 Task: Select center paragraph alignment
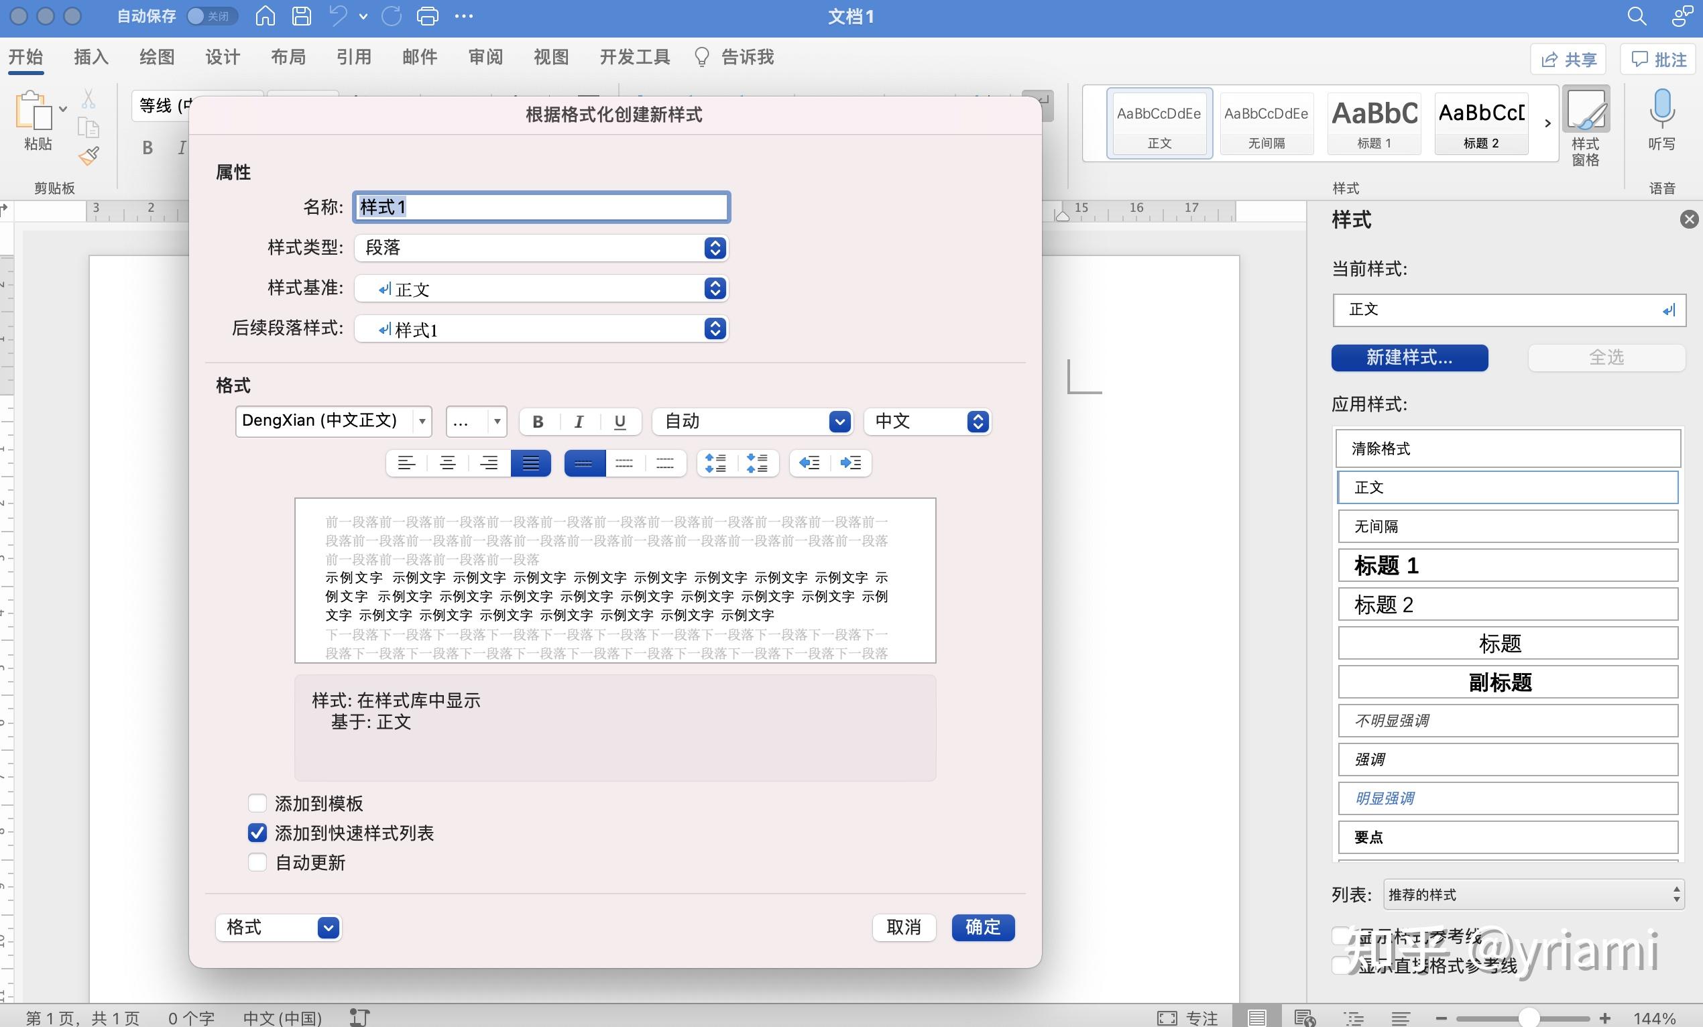pyautogui.click(x=448, y=463)
